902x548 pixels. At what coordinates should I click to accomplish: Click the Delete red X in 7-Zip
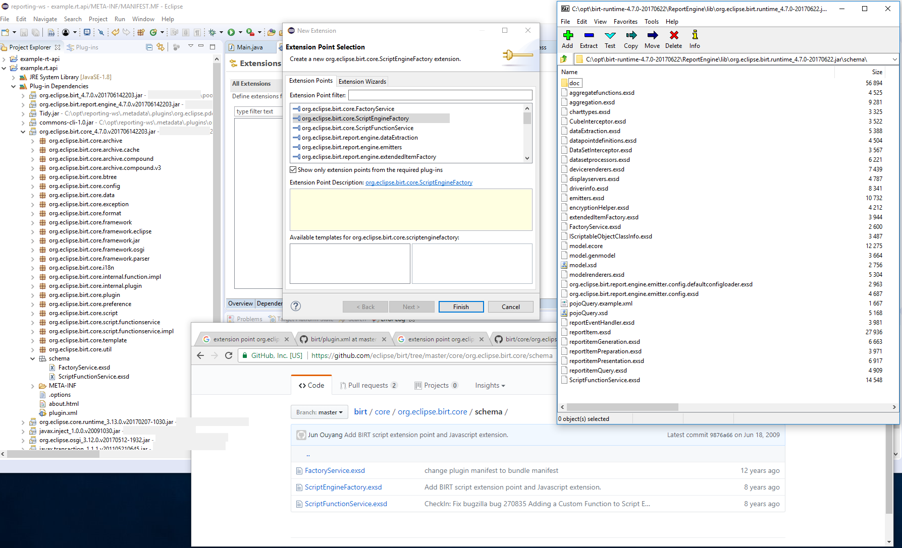(x=674, y=35)
